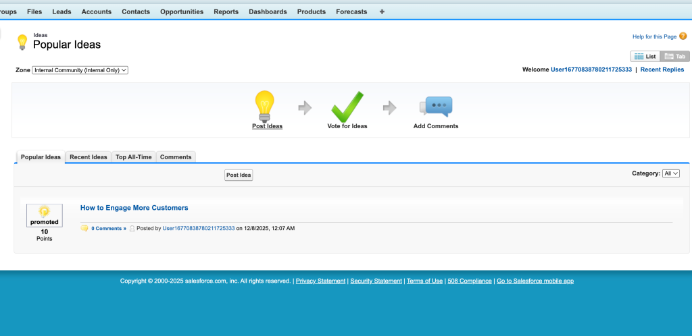Viewport: 692px width, 336px height.
Task: Open Help for this Page link
Action: tap(654, 36)
